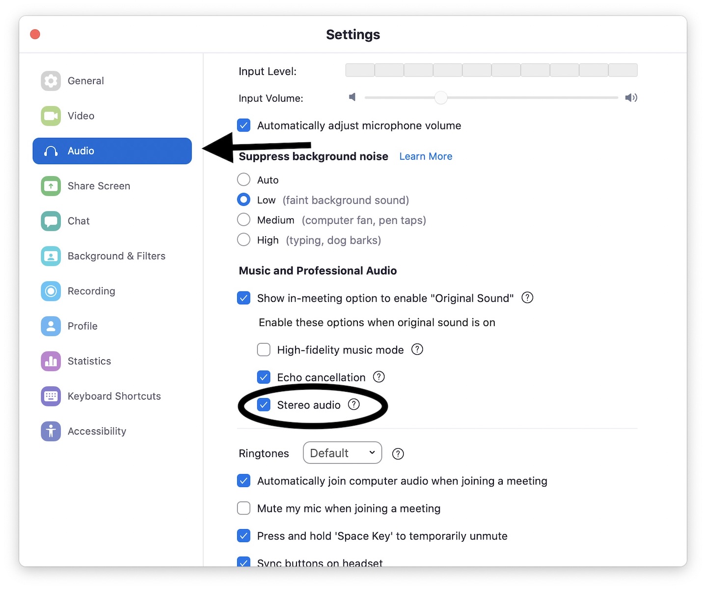Open Chat settings
The height and width of the screenshot is (589, 706).
[112, 221]
